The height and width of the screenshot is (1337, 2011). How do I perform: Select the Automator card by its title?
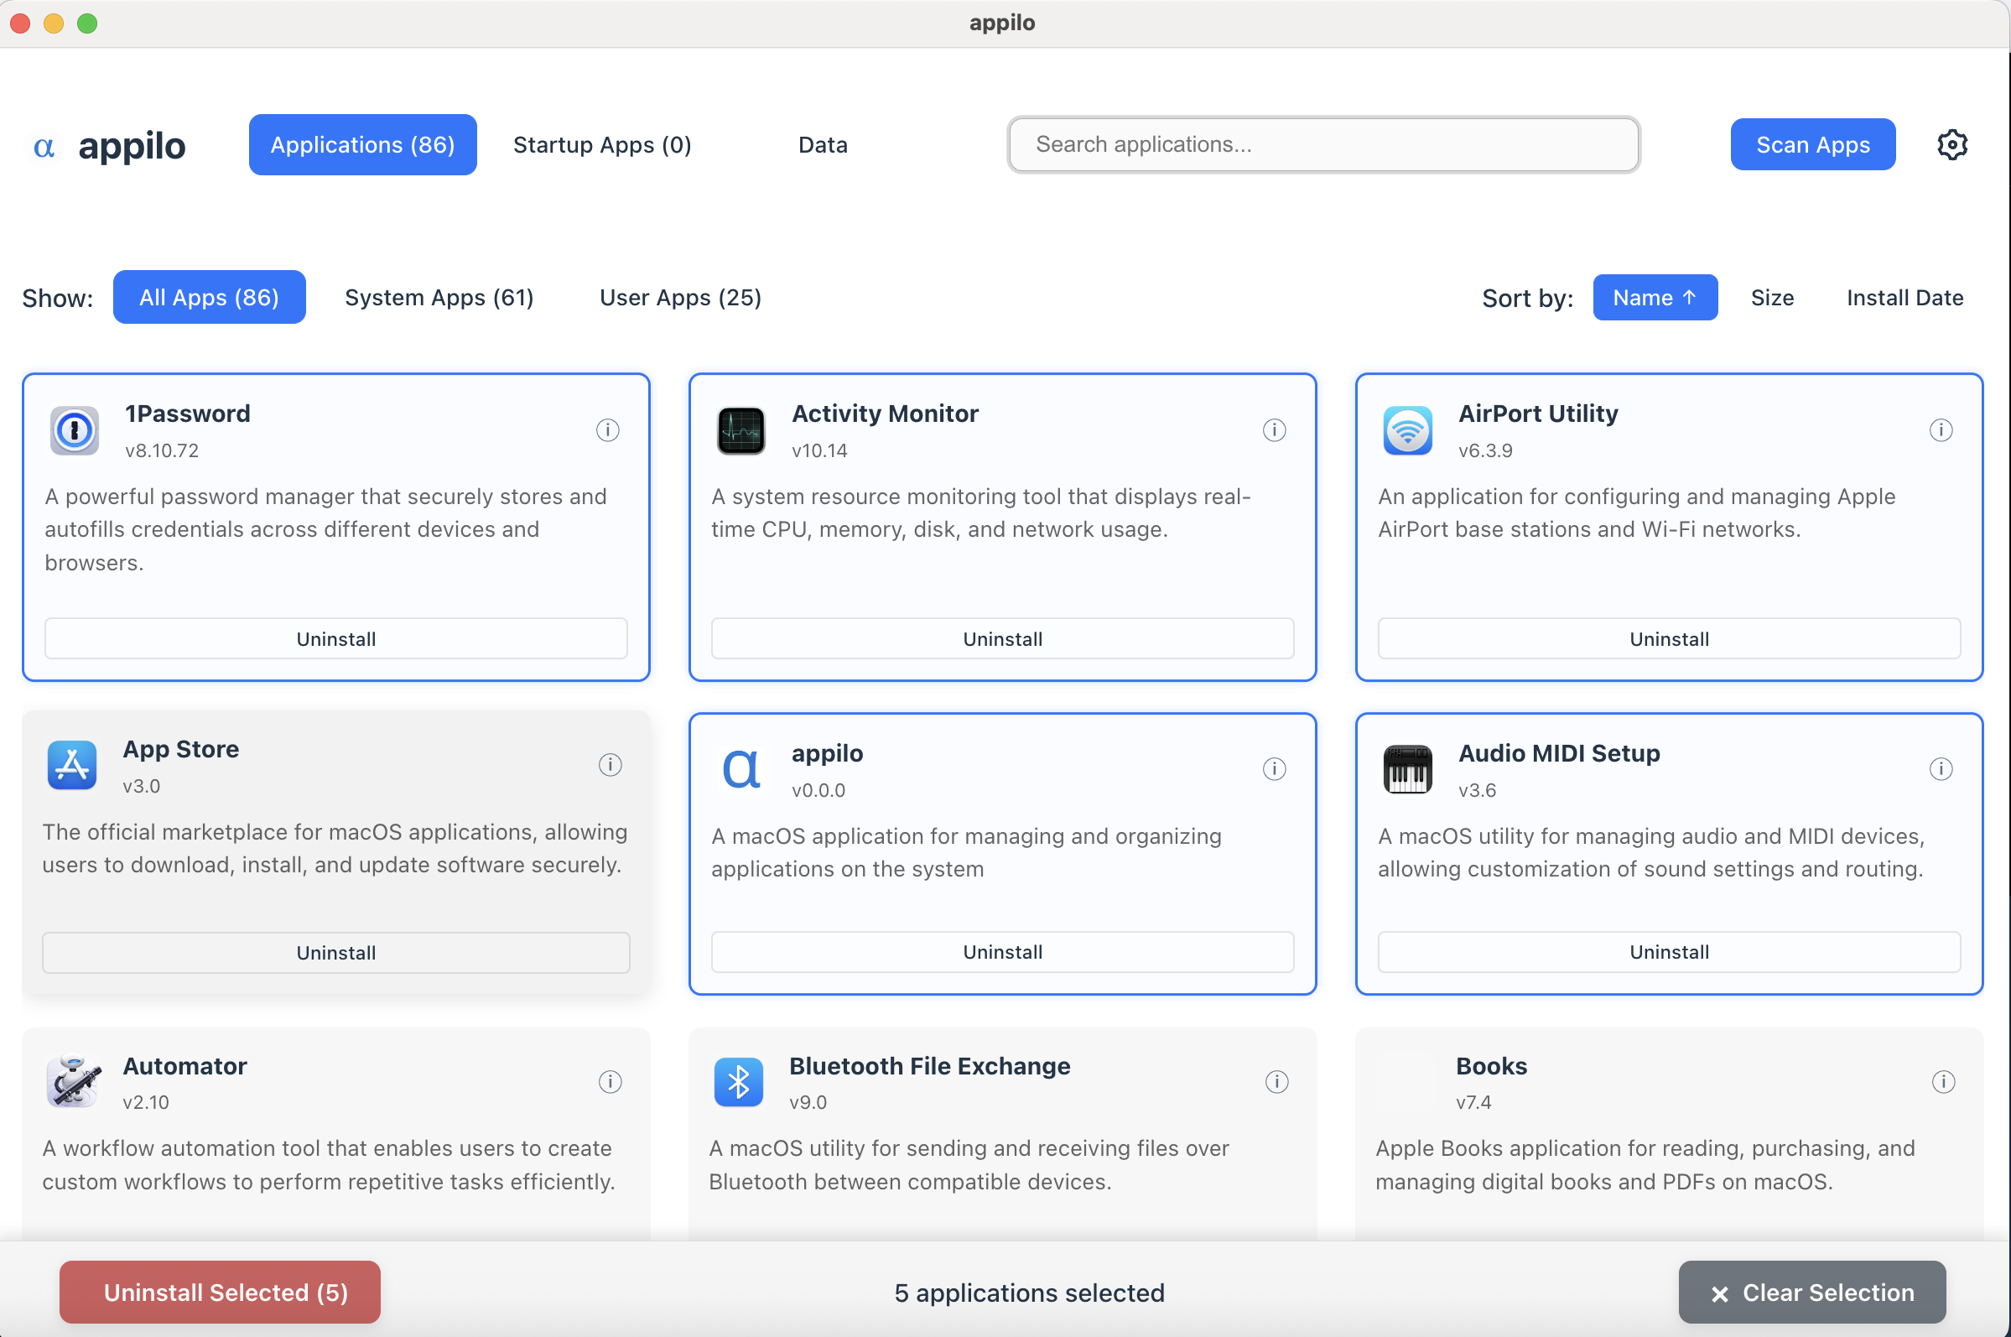click(x=185, y=1066)
